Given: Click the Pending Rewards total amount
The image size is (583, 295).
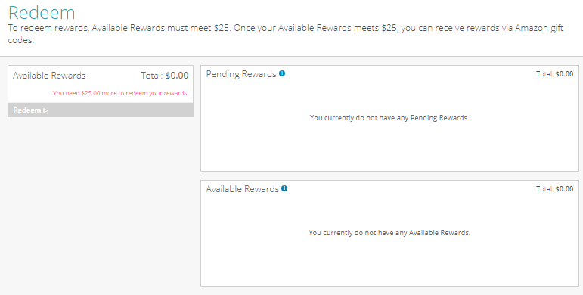Looking at the screenshot, I should [564, 74].
